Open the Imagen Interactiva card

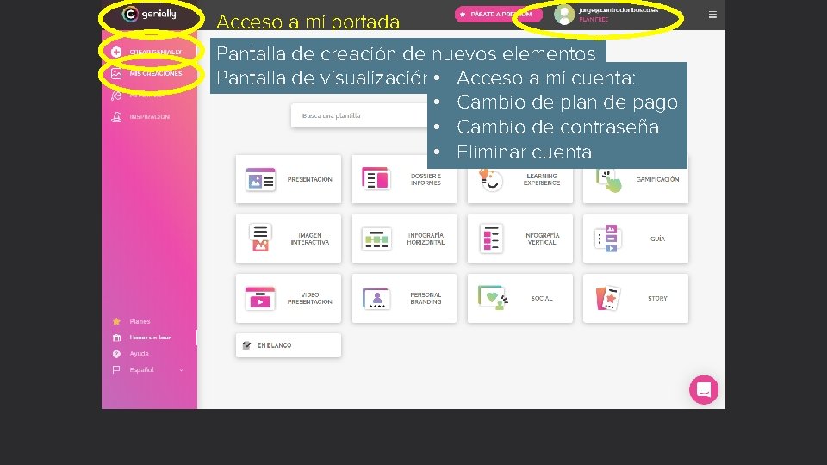pyautogui.click(x=289, y=239)
